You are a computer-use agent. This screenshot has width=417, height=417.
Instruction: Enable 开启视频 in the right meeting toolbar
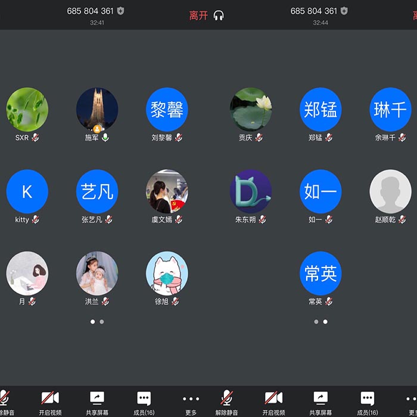(x=273, y=402)
